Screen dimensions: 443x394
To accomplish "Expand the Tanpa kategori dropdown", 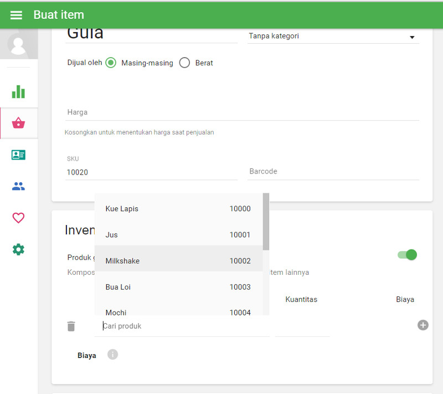I will coord(332,37).
